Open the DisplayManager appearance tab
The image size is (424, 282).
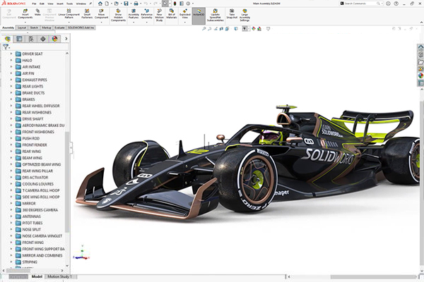coord(54,39)
